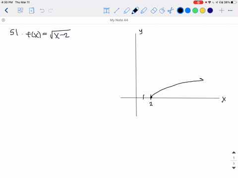Viewport: 238px width, 178px height.
Task: Select the Pencil tool
Action: pyautogui.click(x=126, y=10)
